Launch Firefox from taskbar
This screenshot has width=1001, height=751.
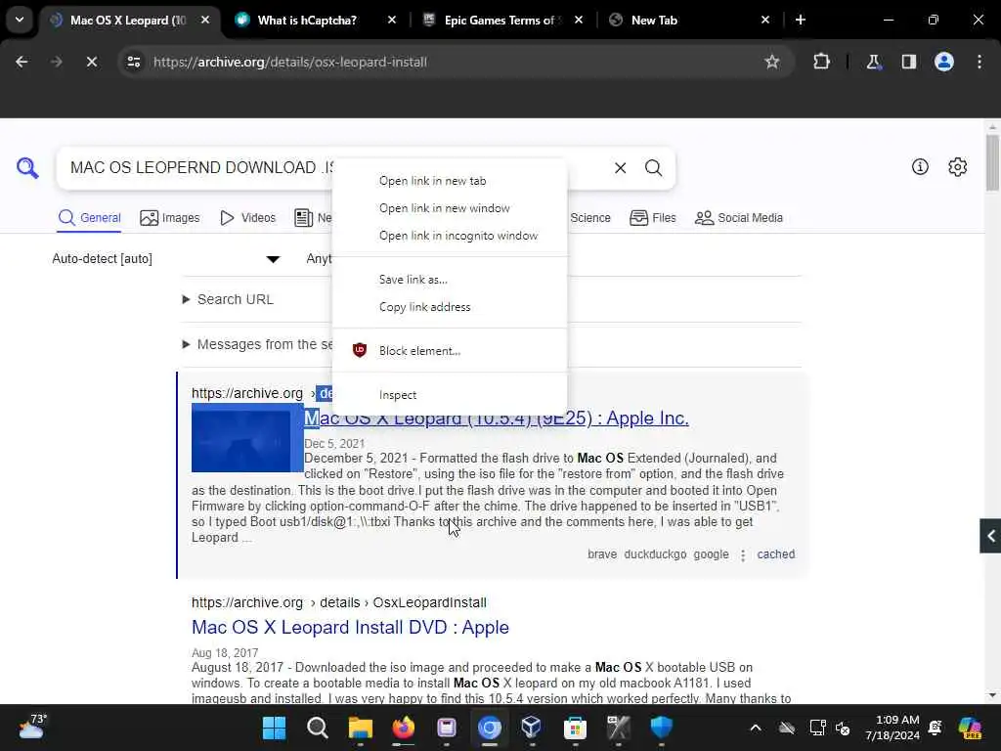[x=403, y=728]
